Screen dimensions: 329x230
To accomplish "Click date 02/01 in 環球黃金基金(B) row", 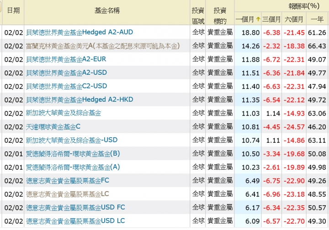I will 13,154.
